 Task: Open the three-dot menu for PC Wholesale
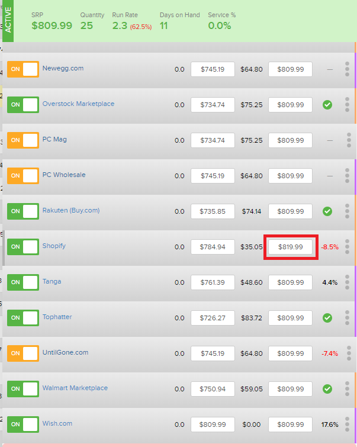click(x=347, y=176)
